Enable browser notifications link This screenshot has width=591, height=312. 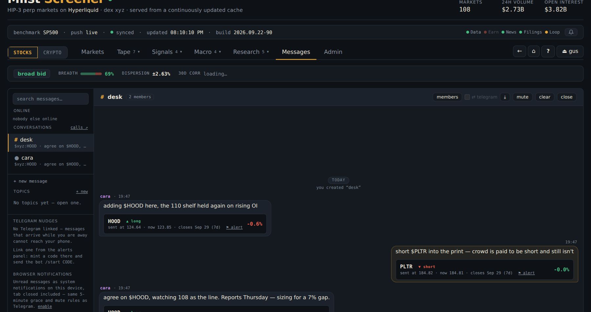[x=45, y=306]
